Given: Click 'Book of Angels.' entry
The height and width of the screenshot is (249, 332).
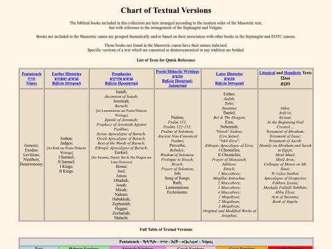Looking at the screenshot, I should point(285,202).
